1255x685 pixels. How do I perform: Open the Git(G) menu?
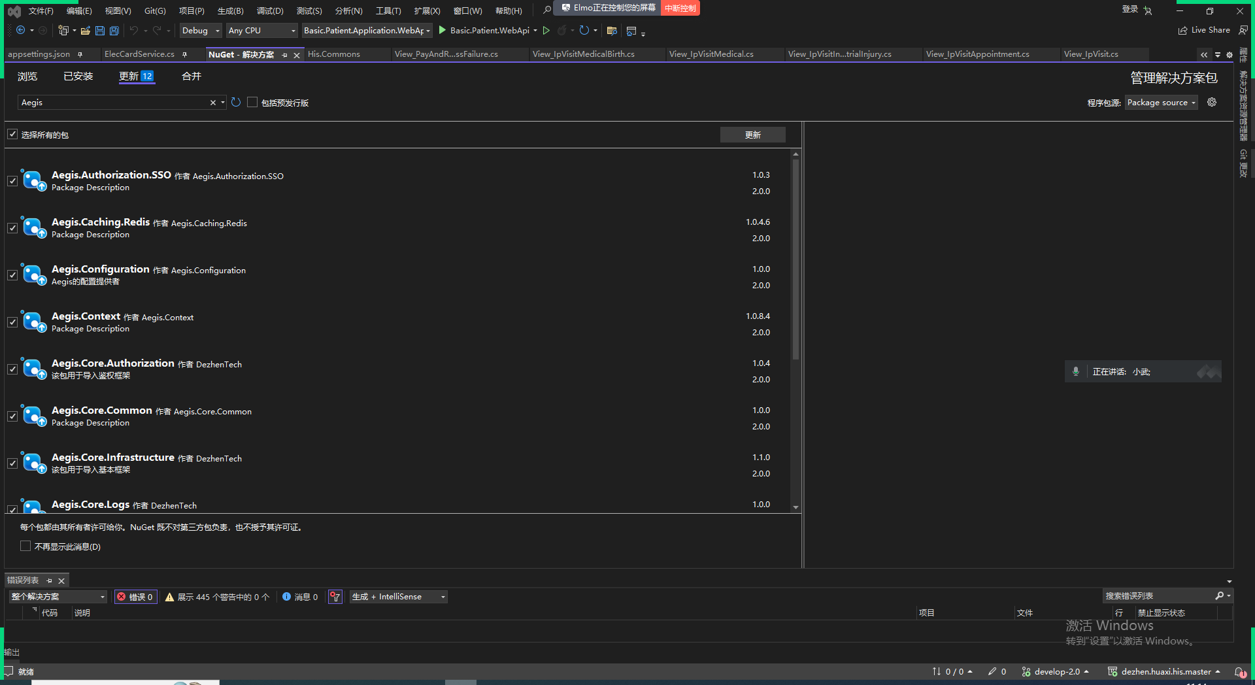click(155, 10)
